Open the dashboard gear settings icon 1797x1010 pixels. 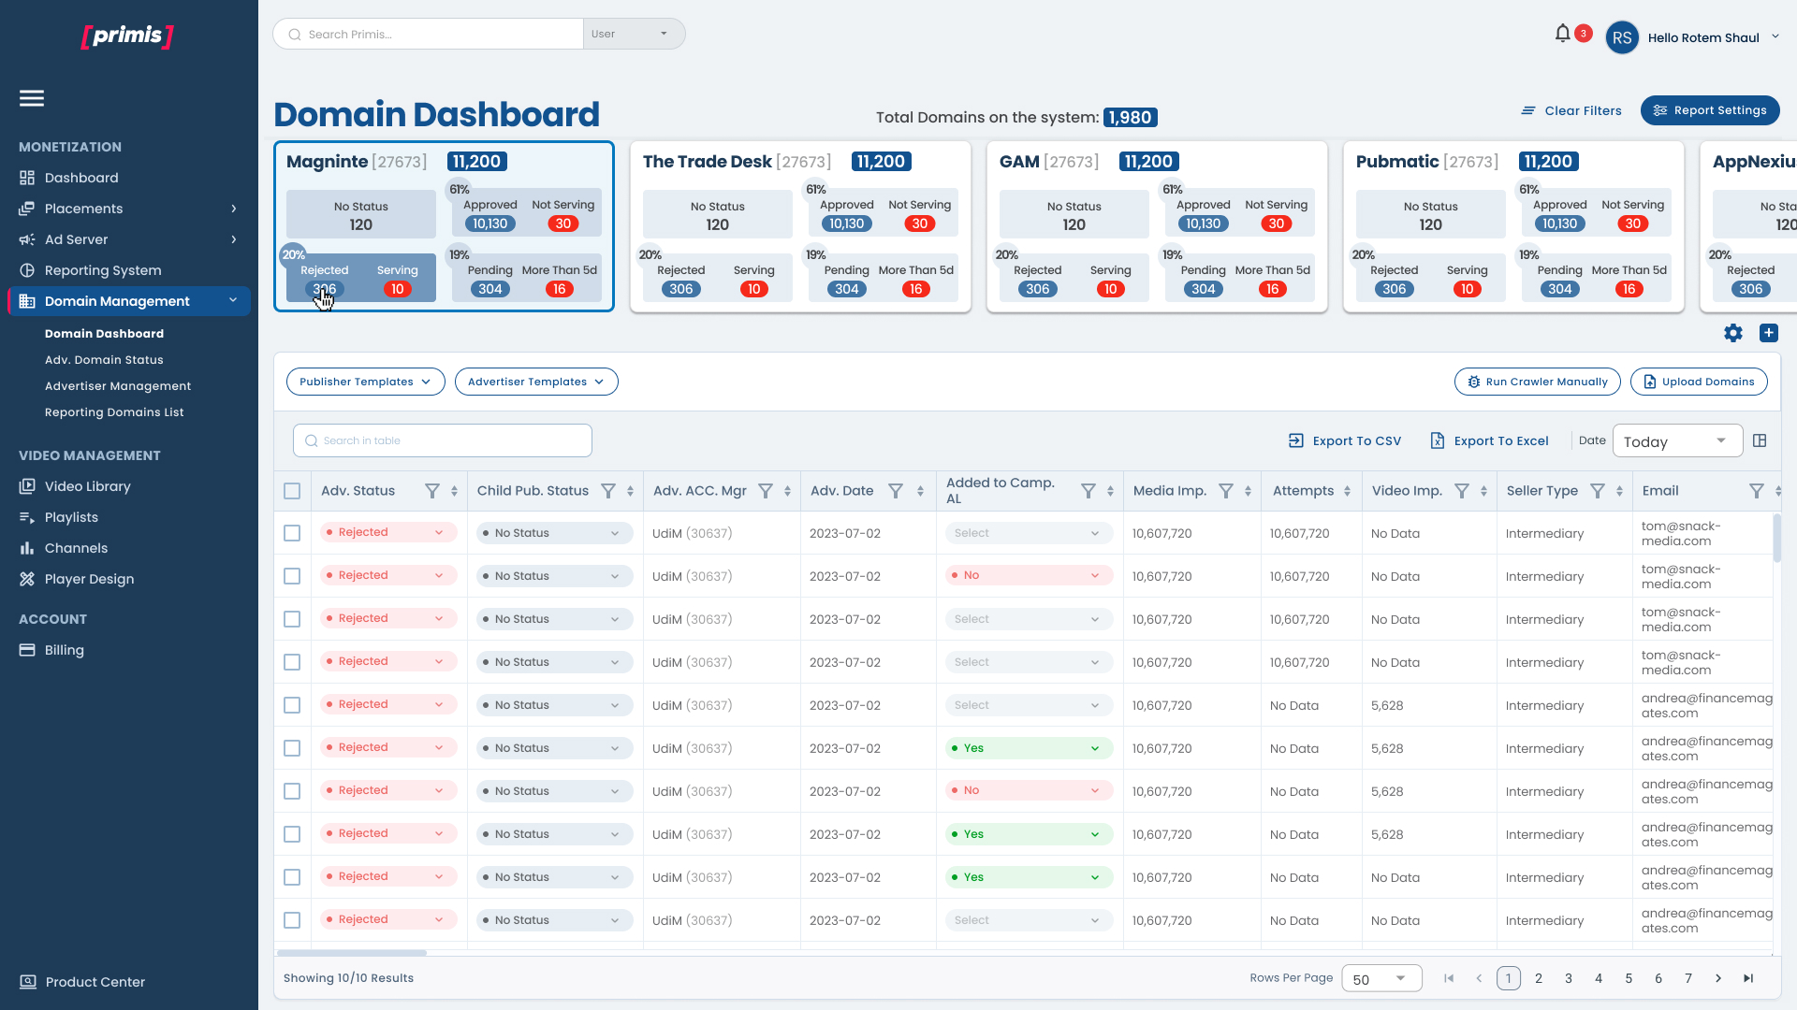[1733, 333]
